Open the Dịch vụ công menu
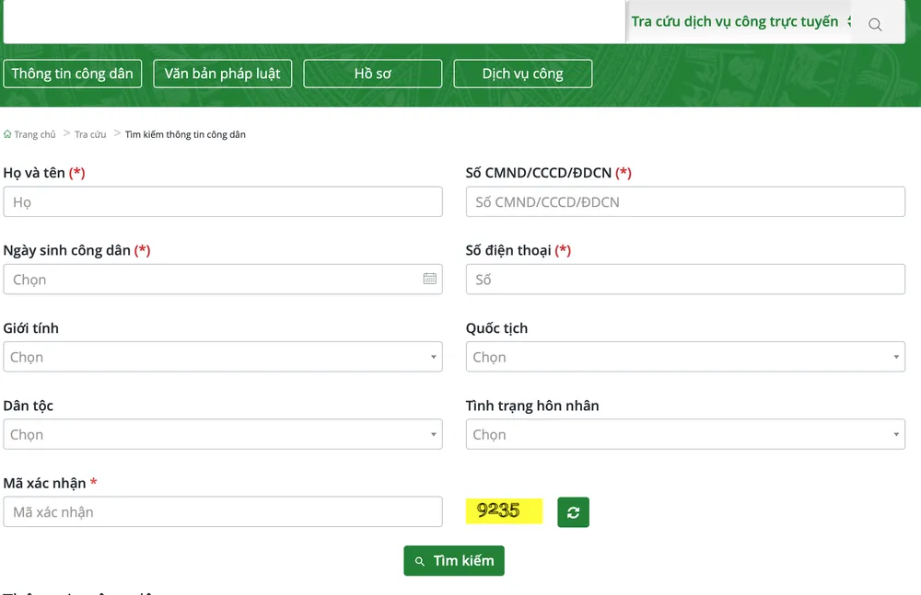 pos(522,74)
